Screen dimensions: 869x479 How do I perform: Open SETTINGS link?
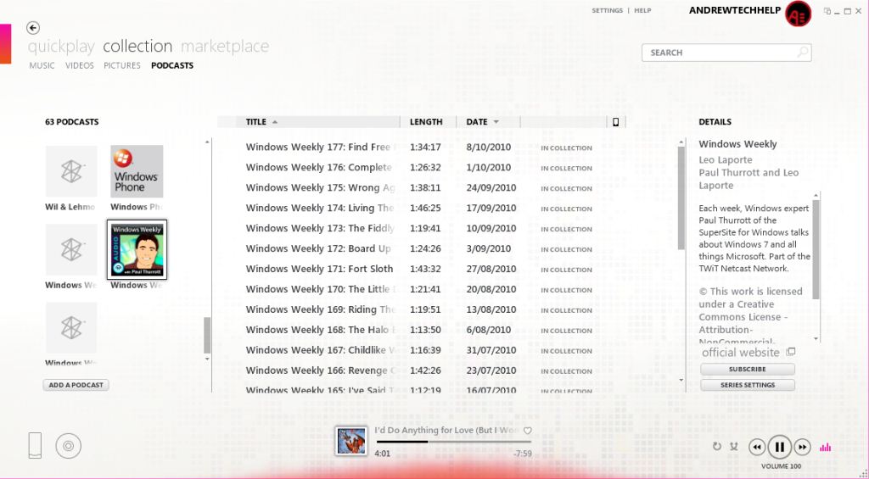tap(608, 10)
